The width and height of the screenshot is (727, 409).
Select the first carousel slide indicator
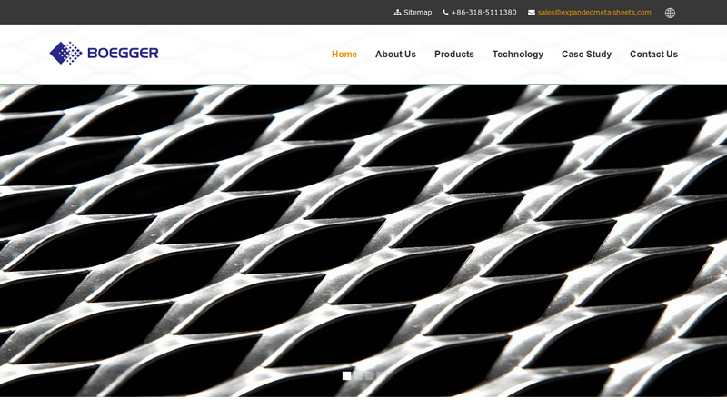[347, 375]
